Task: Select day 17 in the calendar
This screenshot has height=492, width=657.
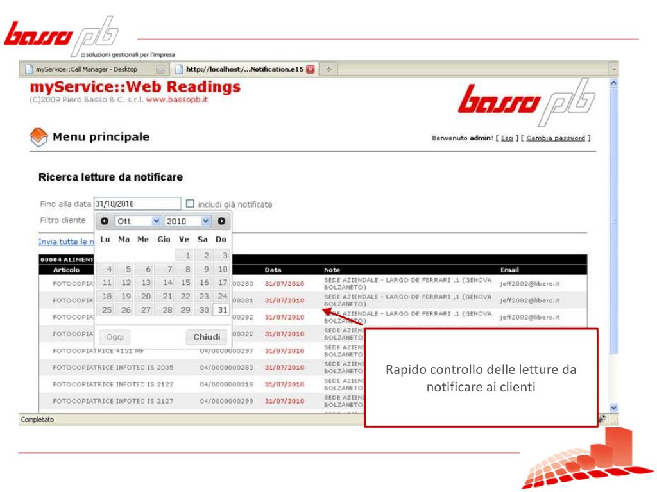Action: coord(221,283)
